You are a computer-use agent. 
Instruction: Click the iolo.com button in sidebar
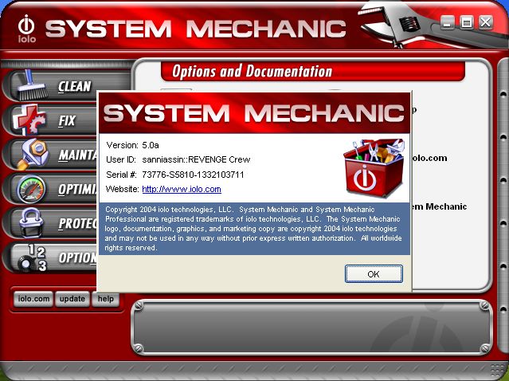click(33, 299)
